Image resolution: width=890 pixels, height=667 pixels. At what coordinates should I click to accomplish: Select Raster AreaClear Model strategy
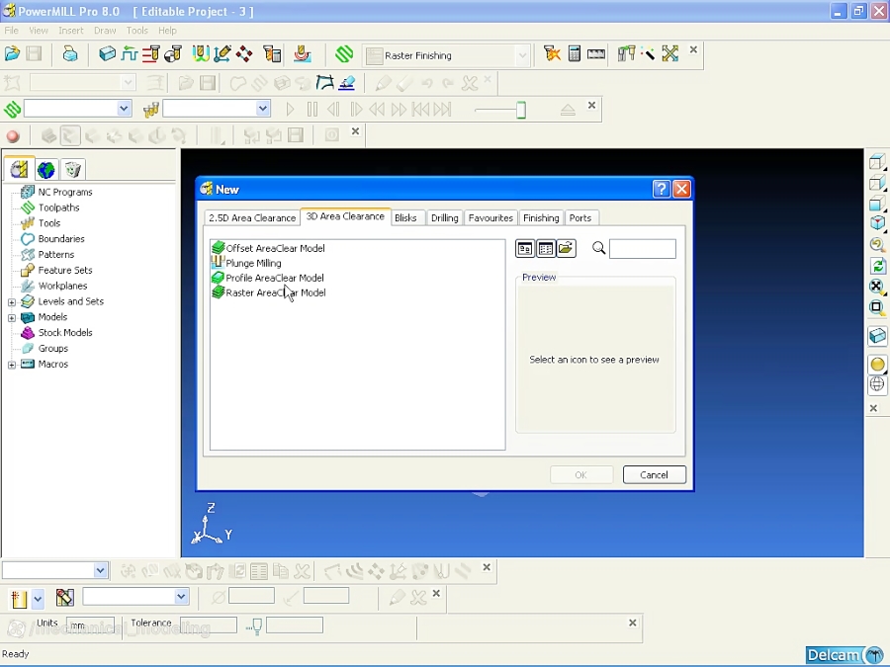coord(268,292)
